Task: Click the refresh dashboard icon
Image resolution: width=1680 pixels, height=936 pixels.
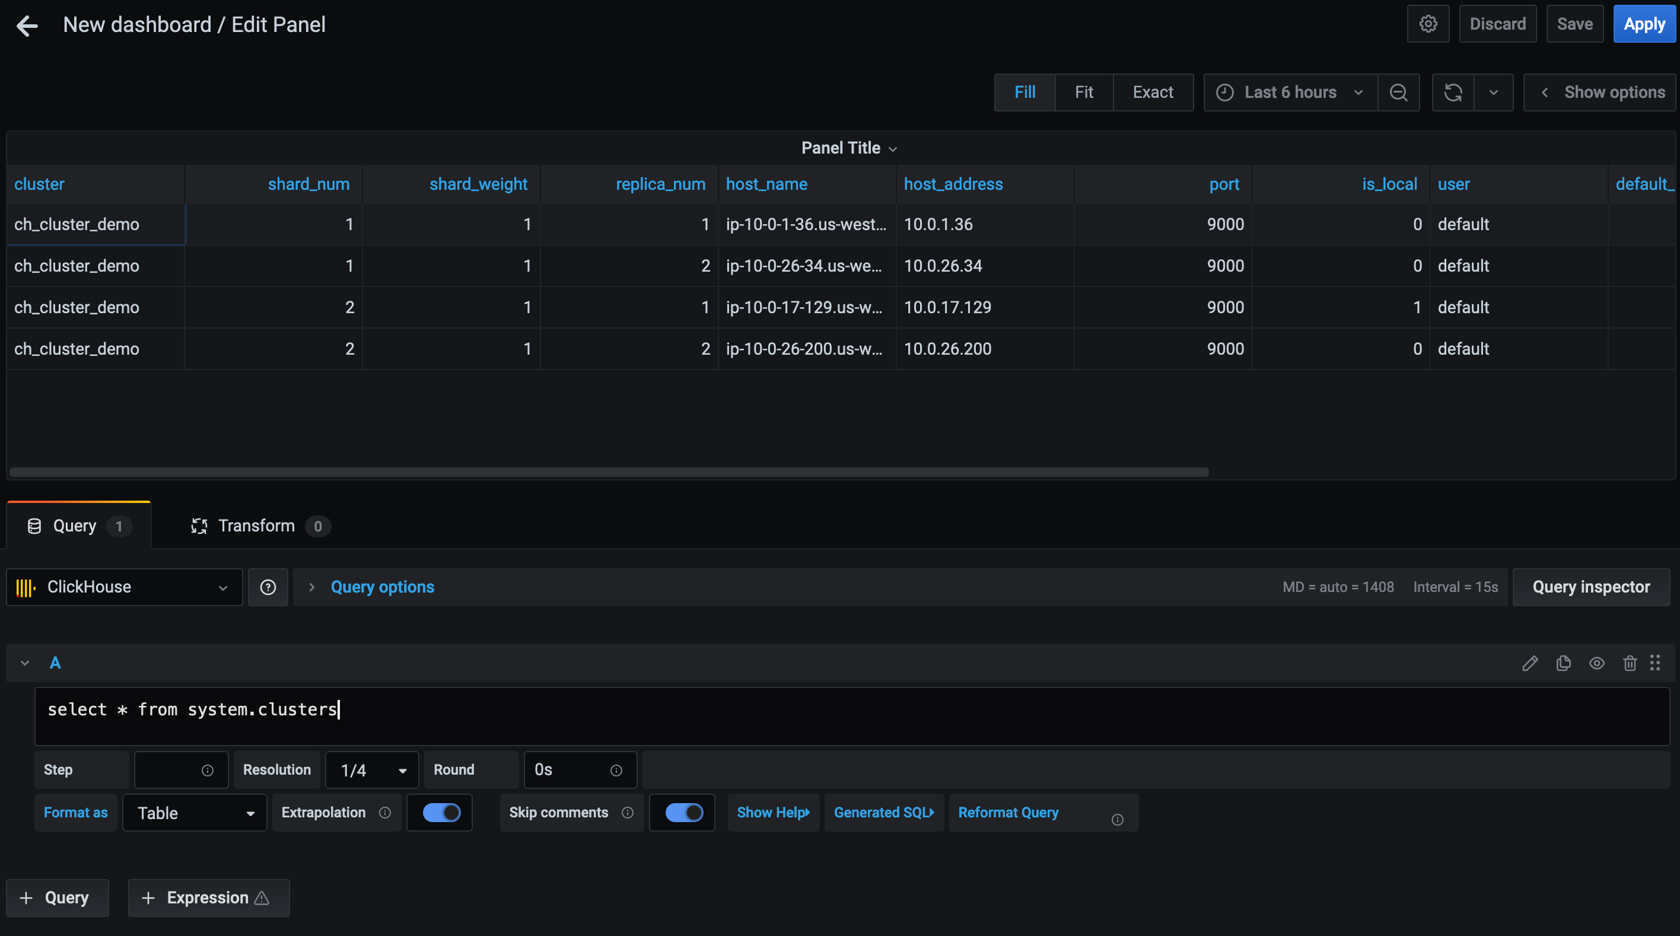Action: 1452,93
